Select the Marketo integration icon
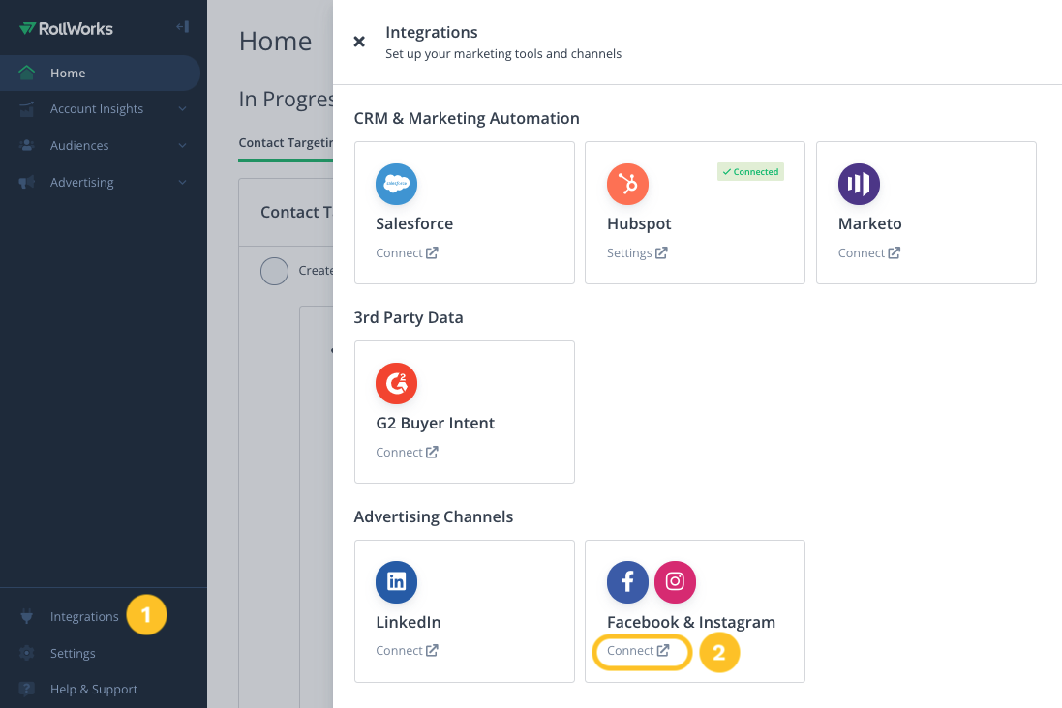 click(x=859, y=184)
